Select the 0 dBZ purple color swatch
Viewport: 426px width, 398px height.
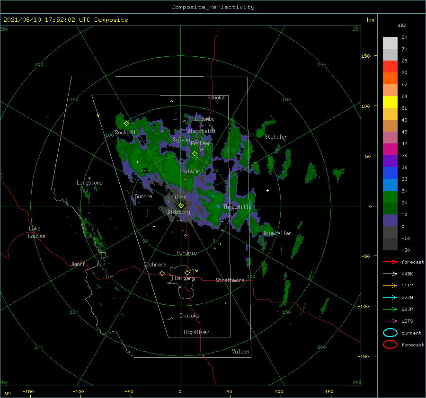tap(390, 221)
